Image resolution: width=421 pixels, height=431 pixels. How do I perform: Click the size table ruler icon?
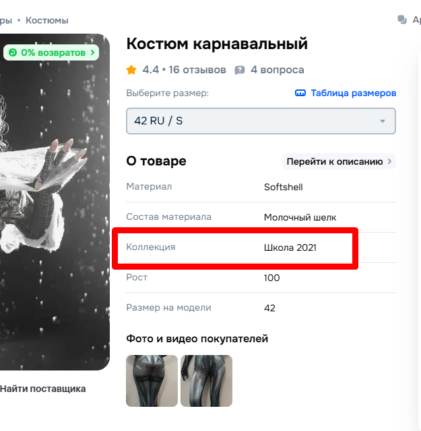pyautogui.click(x=300, y=93)
